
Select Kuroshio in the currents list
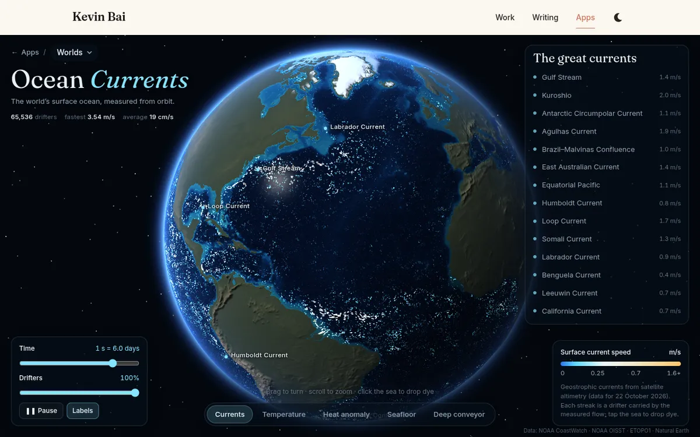pos(607,95)
